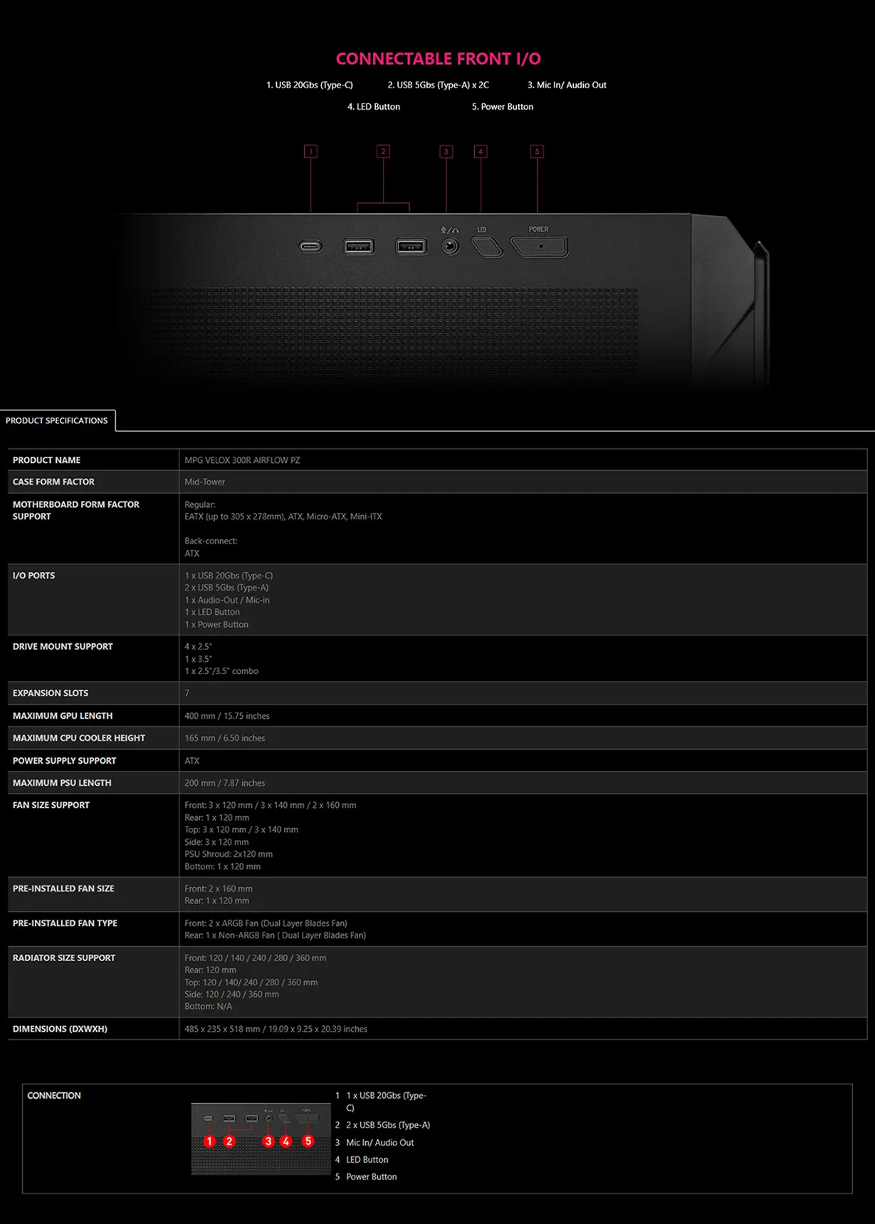Click the 'Back-connect:' text
The image size is (875, 1224).
click(211, 541)
